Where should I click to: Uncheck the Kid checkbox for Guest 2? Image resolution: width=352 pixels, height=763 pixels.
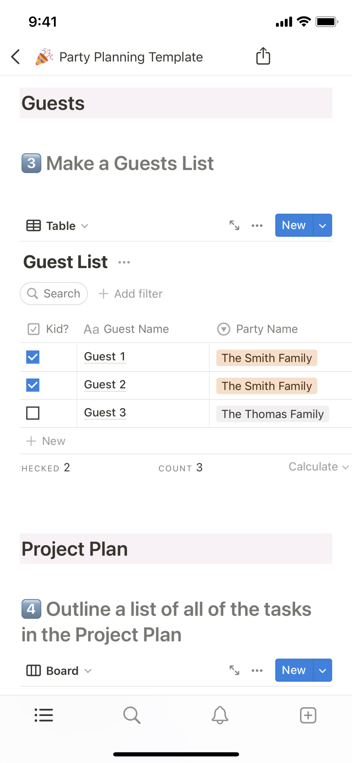(33, 385)
